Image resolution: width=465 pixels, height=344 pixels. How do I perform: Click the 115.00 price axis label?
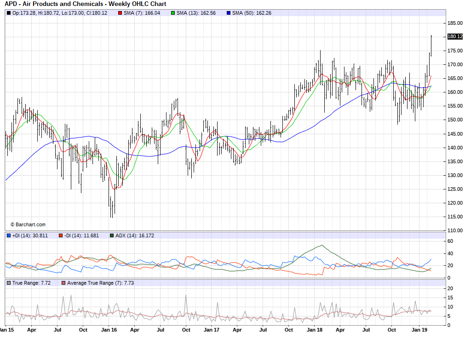pyautogui.click(x=455, y=217)
